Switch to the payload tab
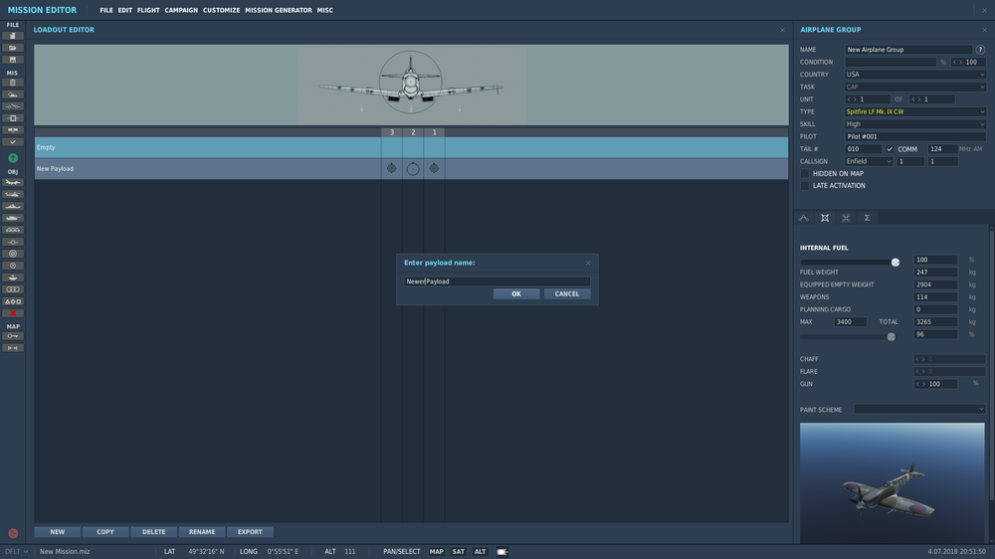995x559 pixels. pos(825,218)
